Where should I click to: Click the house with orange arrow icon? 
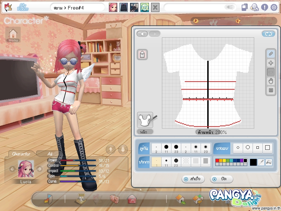click(198, 199)
